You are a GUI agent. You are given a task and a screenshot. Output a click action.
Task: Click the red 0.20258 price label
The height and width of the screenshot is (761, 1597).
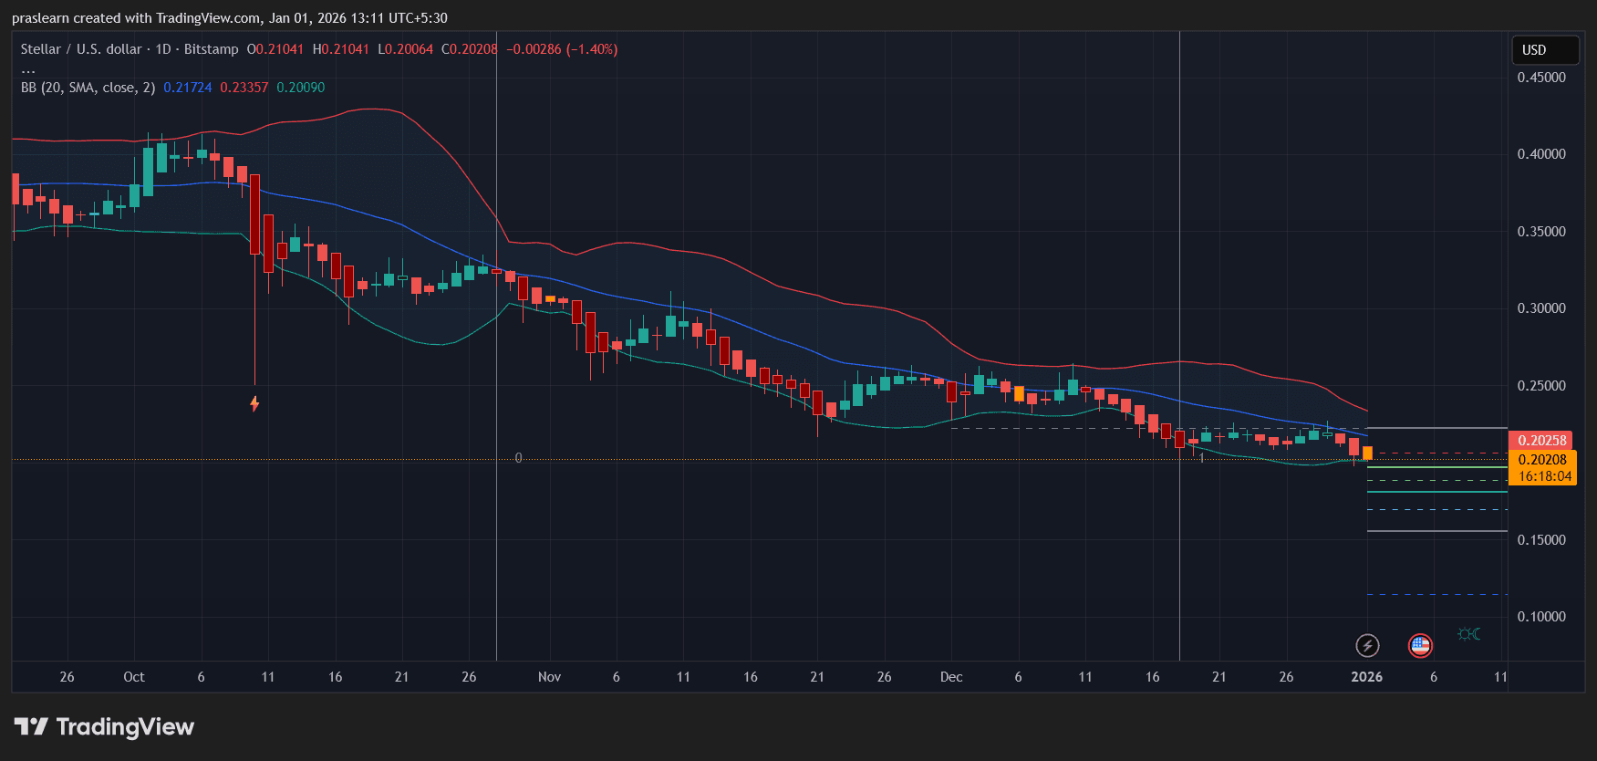tap(1541, 441)
